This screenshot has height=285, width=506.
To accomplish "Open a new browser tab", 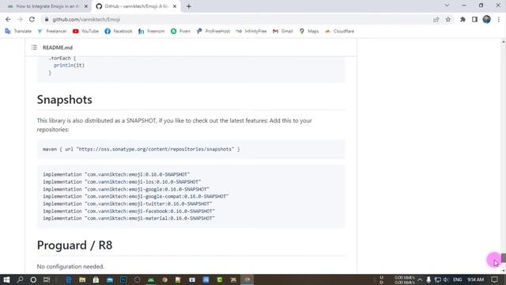I will tap(189, 6).
